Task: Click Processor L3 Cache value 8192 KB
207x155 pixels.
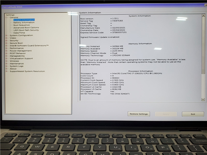Action: coord(117,89)
